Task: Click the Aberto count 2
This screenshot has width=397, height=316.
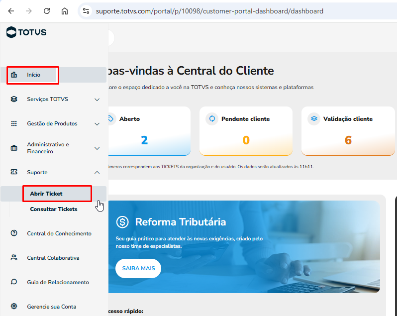Action: 144,140
